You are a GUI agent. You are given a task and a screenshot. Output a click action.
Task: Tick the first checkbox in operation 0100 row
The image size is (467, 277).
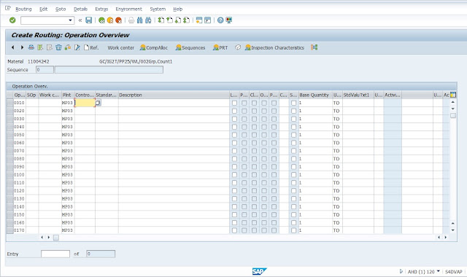tap(234, 175)
